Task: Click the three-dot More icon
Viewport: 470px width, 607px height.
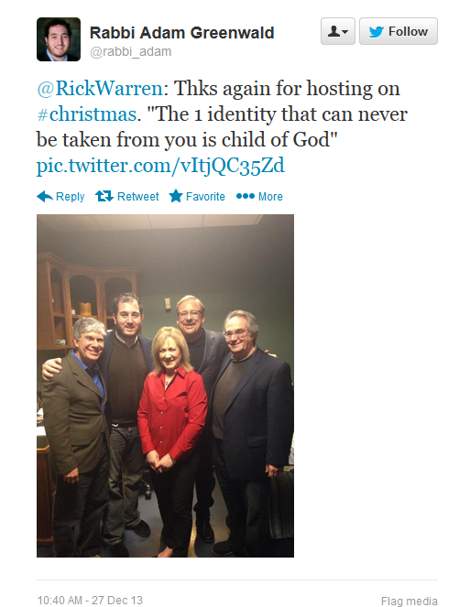Action: click(x=246, y=196)
